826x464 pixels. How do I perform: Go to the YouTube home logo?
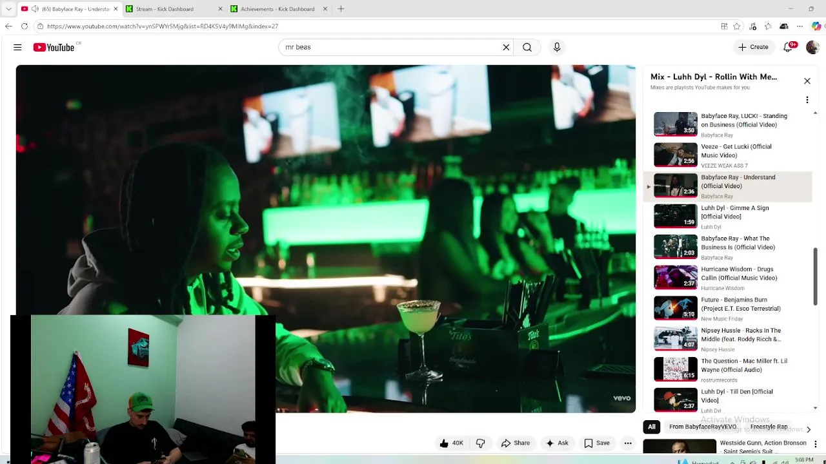pyautogui.click(x=54, y=47)
